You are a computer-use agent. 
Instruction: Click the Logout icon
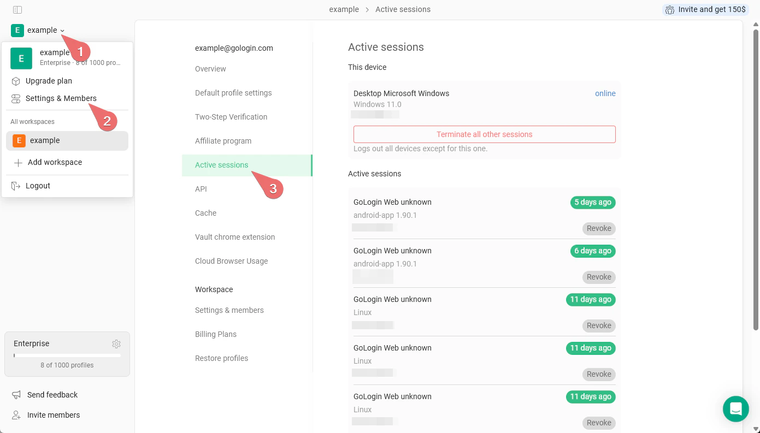pos(17,186)
